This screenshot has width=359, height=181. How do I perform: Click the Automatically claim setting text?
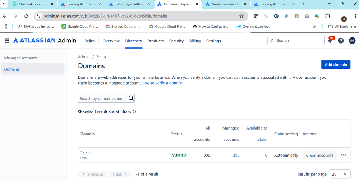[286, 155]
